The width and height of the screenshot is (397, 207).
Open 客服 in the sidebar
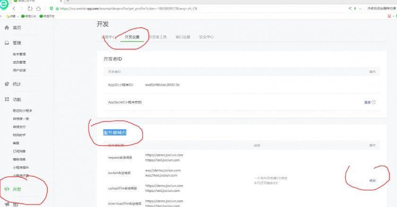point(16,143)
